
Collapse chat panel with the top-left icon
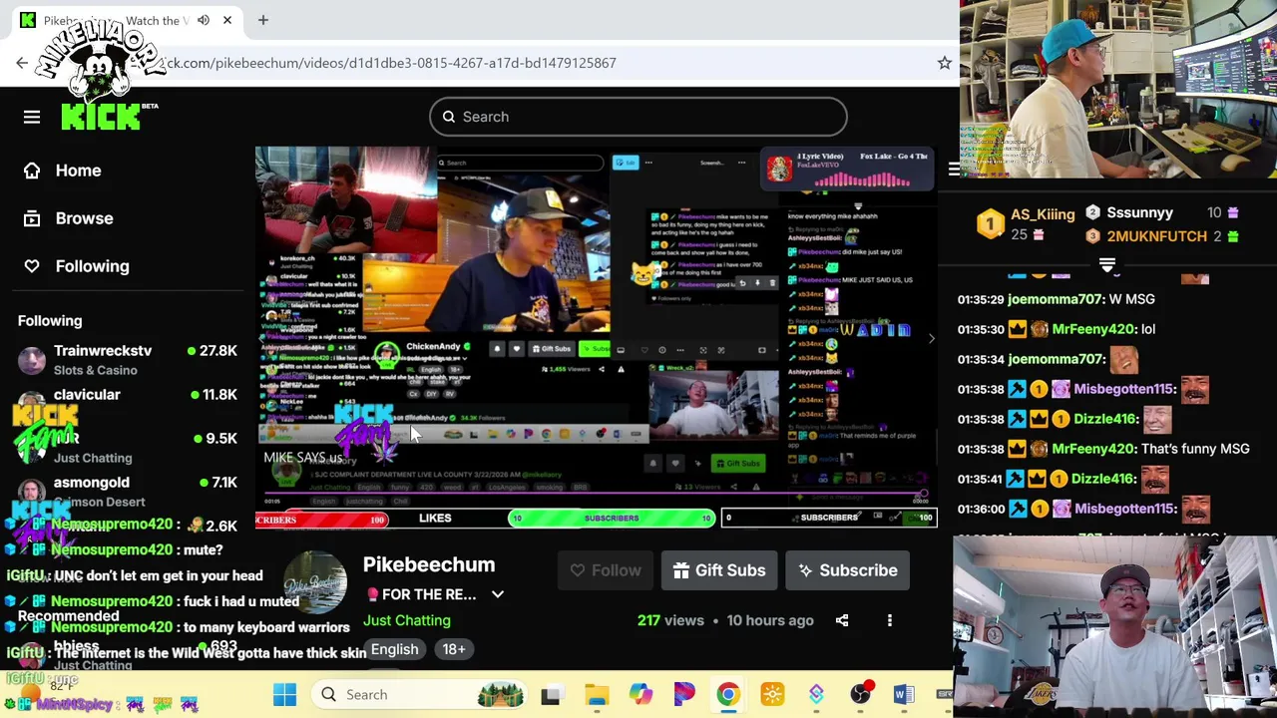point(953,170)
